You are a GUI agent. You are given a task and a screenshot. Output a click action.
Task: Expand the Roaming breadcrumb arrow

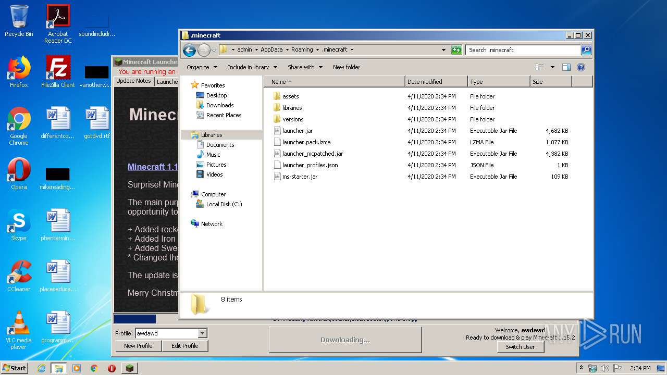tap(317, 50)
